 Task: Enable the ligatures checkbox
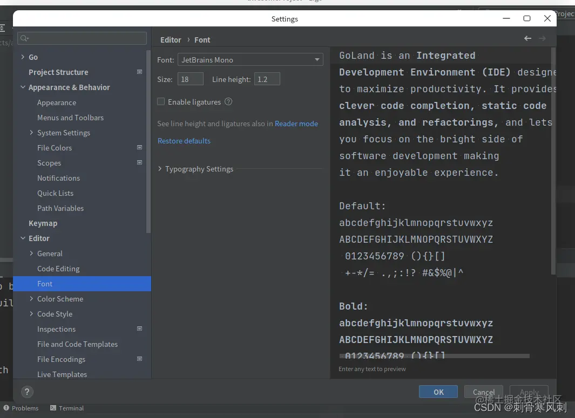coord(161,101)
